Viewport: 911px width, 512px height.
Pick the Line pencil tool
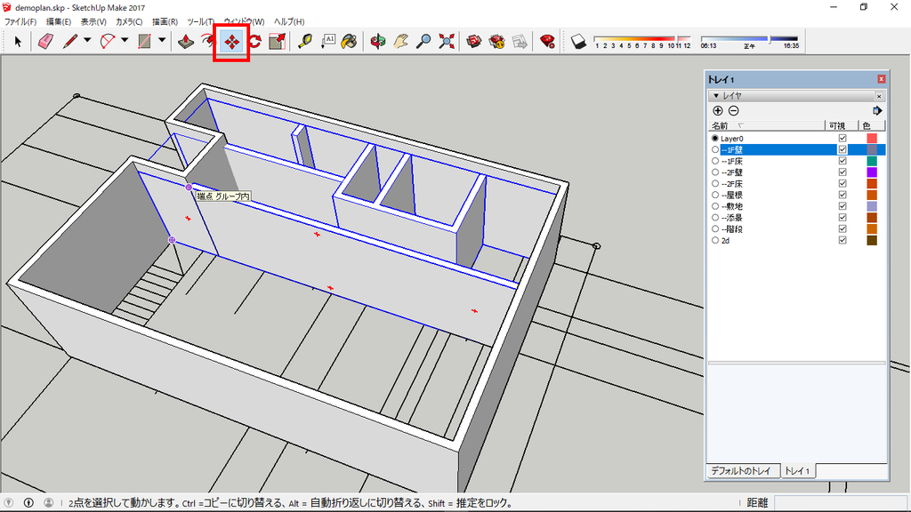click(x=70, y=41)
